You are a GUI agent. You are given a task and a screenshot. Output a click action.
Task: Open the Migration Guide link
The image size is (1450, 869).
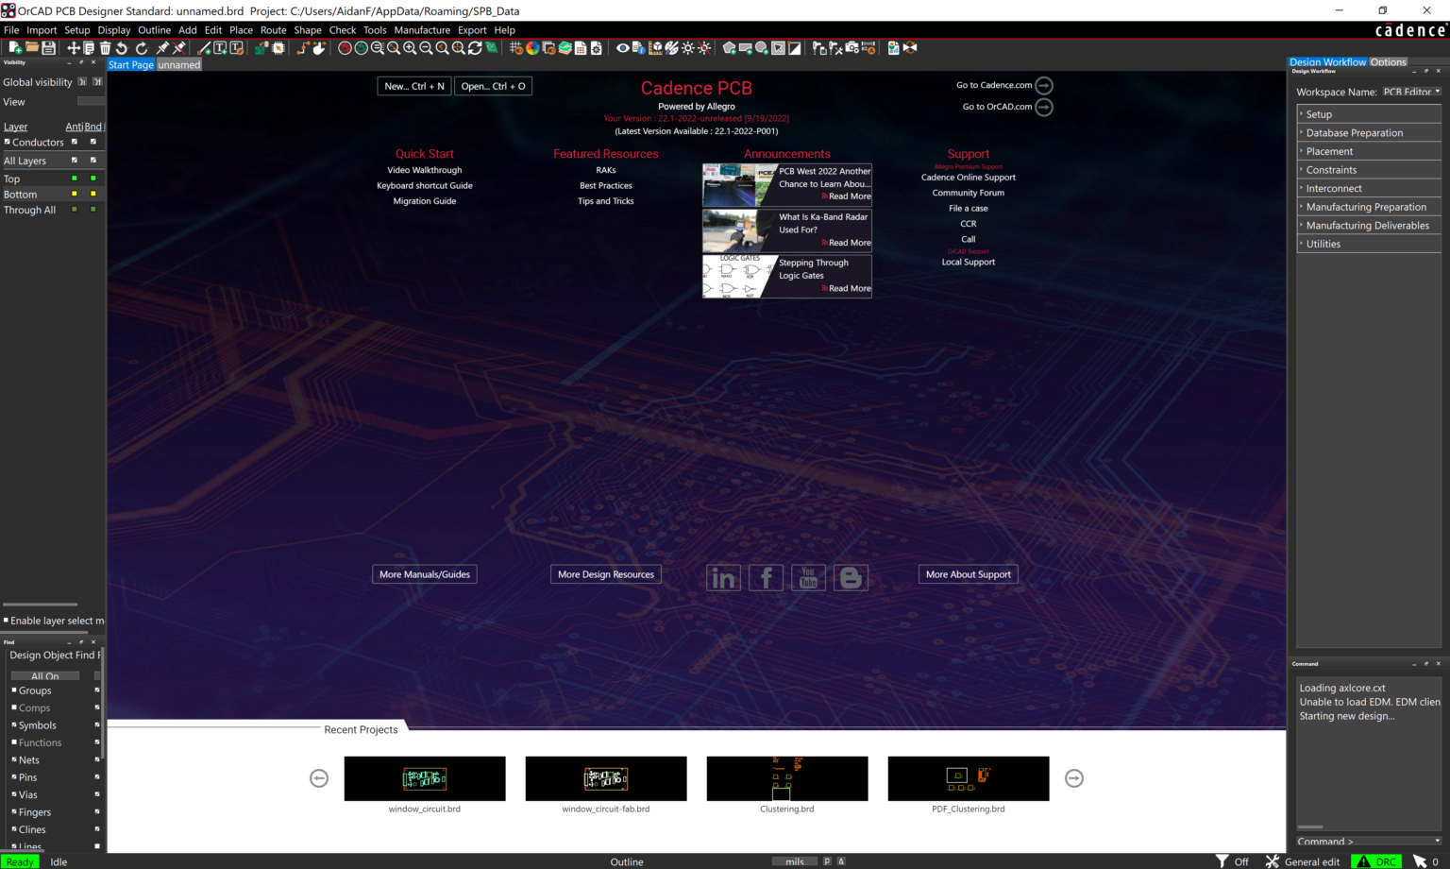pyautogui.click(x=425, y=201)
